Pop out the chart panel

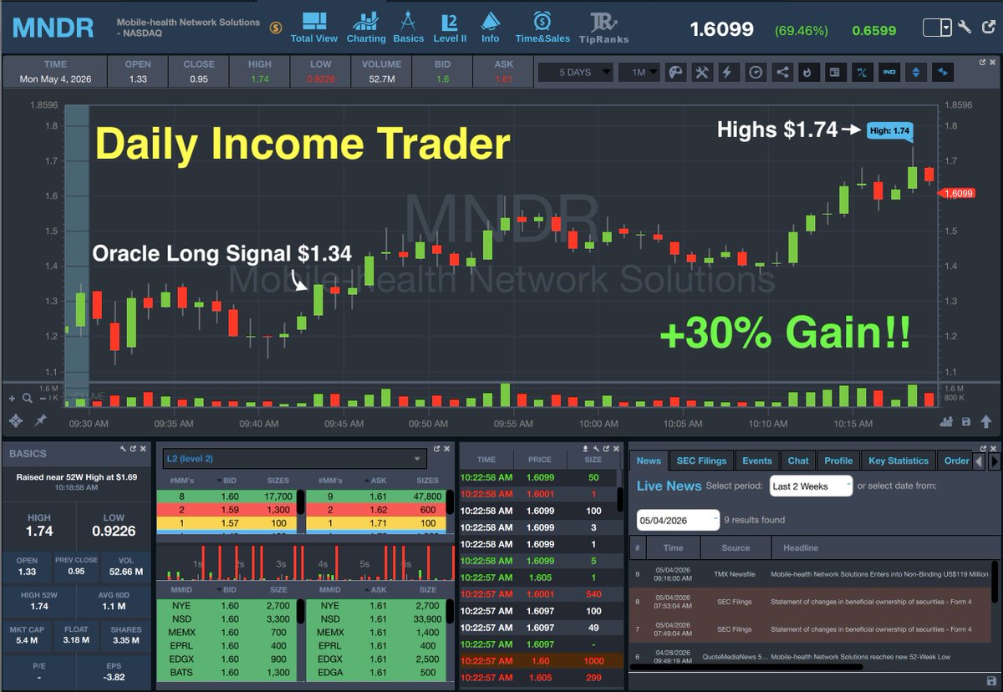(x=983, y=61)
